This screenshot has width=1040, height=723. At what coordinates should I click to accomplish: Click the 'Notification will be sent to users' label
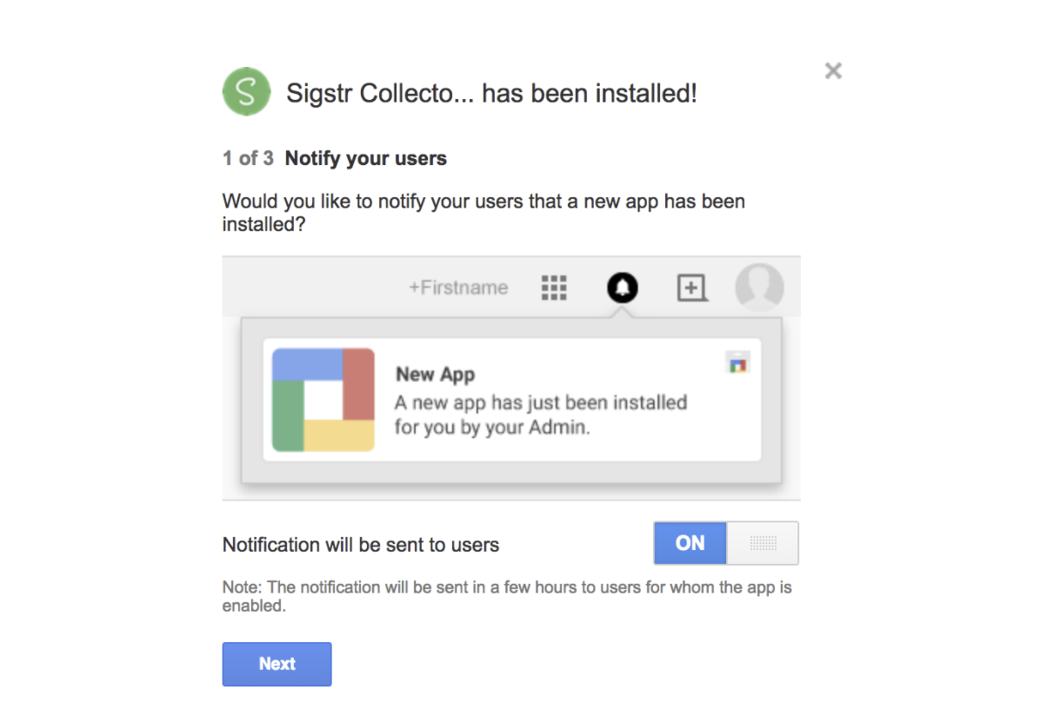pyautogui.click(x=361, y=545)
